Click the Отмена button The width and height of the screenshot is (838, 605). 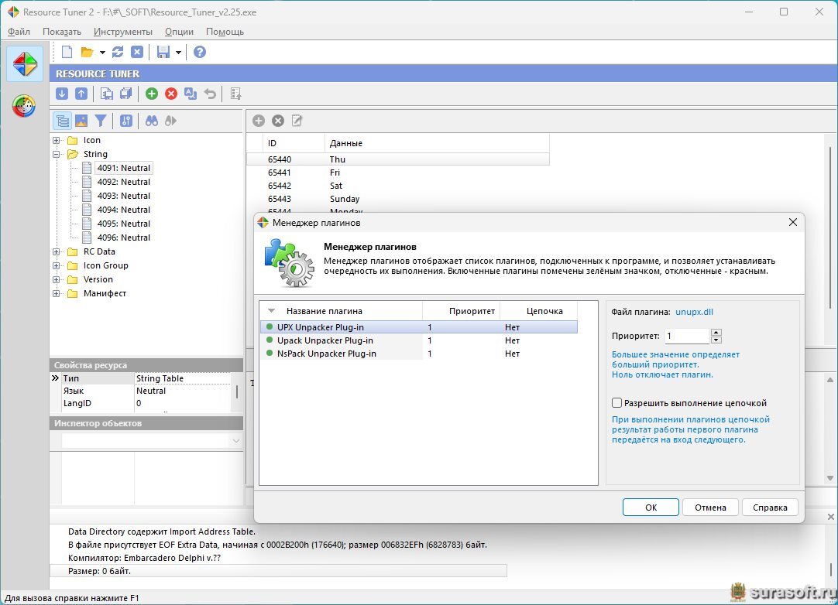pyautogui.click(x=710, y=508)
